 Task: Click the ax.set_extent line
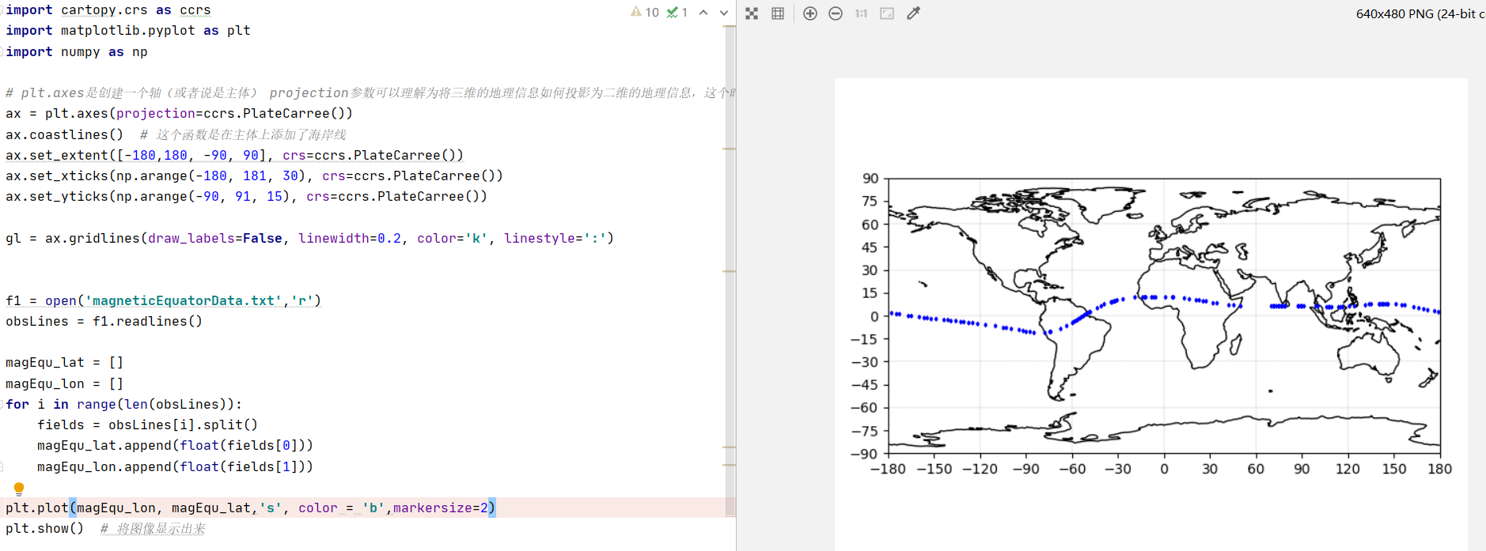[x=235, y=156]
